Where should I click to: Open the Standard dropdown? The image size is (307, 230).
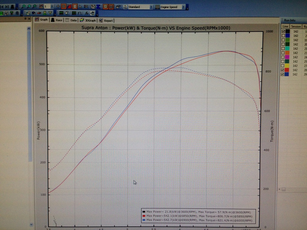pos(151,7)
